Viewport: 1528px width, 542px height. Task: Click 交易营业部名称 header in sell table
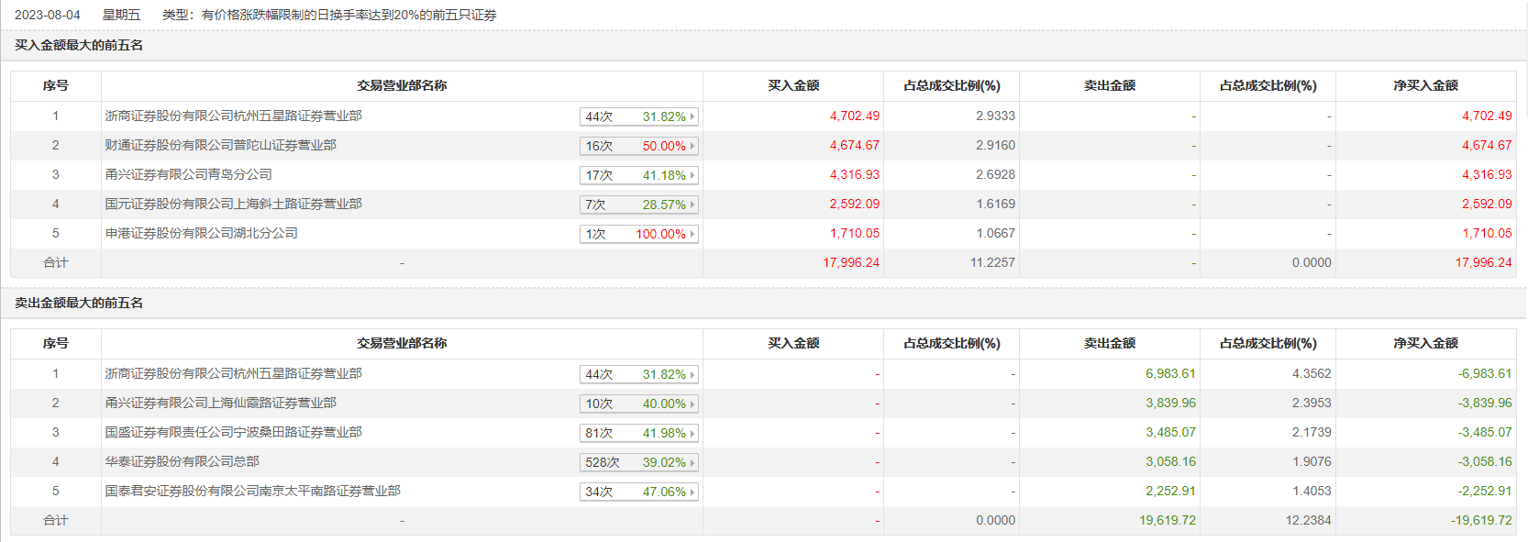click(x=402, y=343)
